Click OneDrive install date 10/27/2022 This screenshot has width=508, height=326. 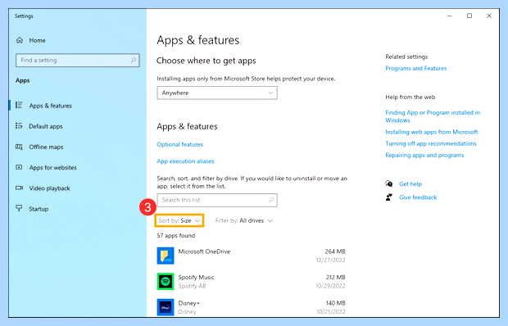[330, 260]
